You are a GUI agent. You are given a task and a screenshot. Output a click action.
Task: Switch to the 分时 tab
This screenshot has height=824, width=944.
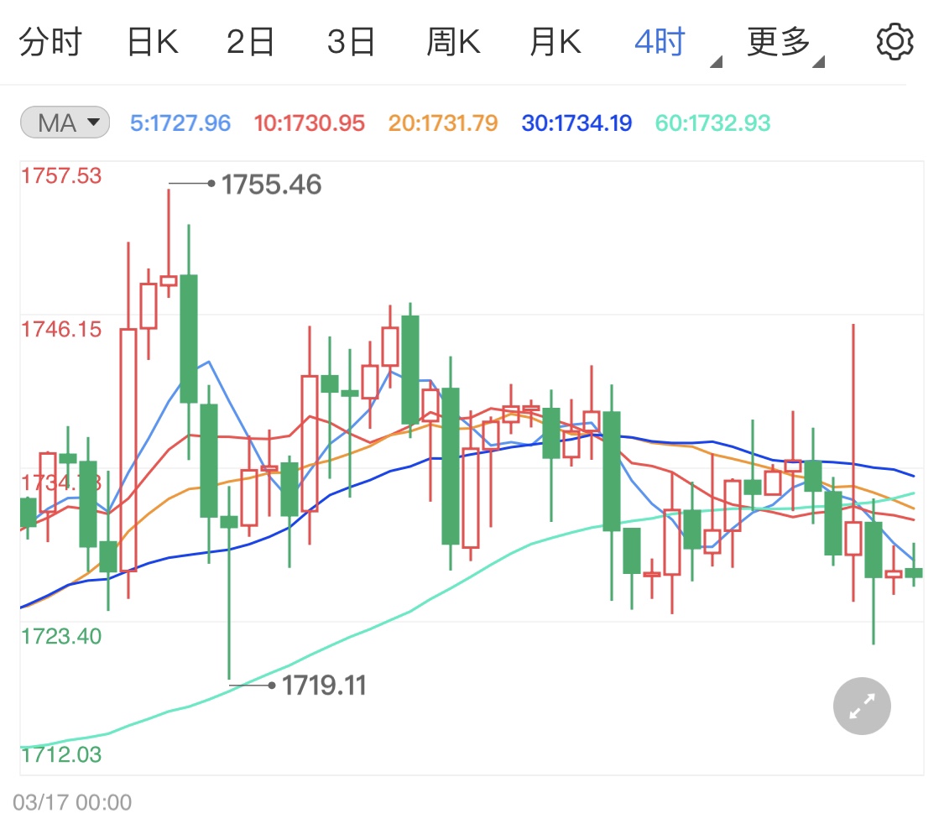(50, 42)
